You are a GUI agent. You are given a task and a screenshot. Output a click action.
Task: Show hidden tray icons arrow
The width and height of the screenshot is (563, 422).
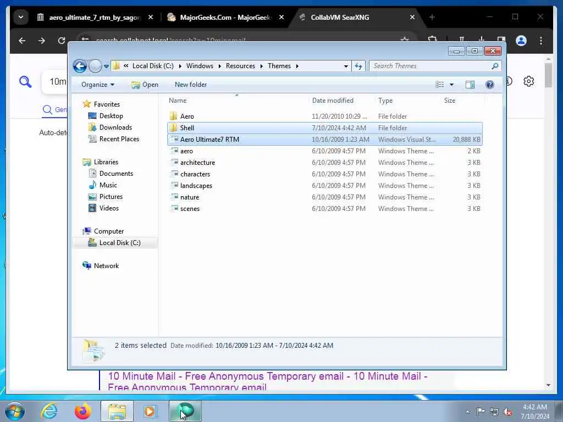point(467,412)
